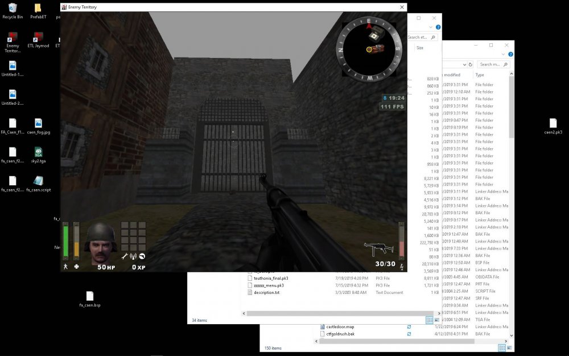Select the fa_caen.script desktop file
The height and width of the screenshot is (356, 569).
[38, 183]
